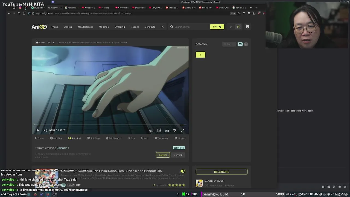Report an issue with this video
Screen dimensions: 350x197
click(180, 138)
